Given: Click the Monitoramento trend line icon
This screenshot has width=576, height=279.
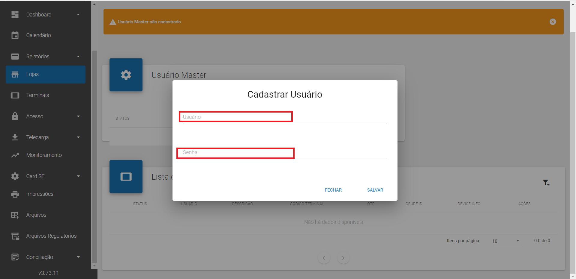Looking at the screenshot, I should 15,155.
